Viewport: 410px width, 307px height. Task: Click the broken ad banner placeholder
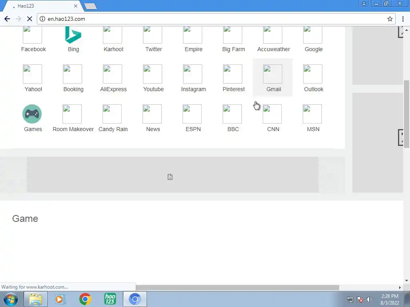coord(173,175)
